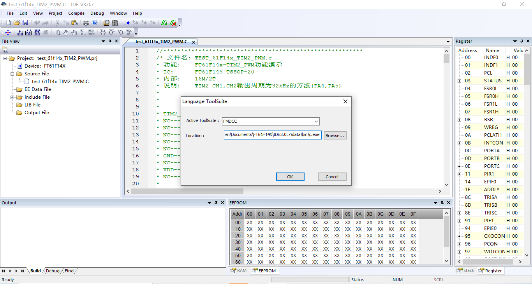The image size is (532, 284).
Task: Open the Compile menu
Action: coord(76,13)
